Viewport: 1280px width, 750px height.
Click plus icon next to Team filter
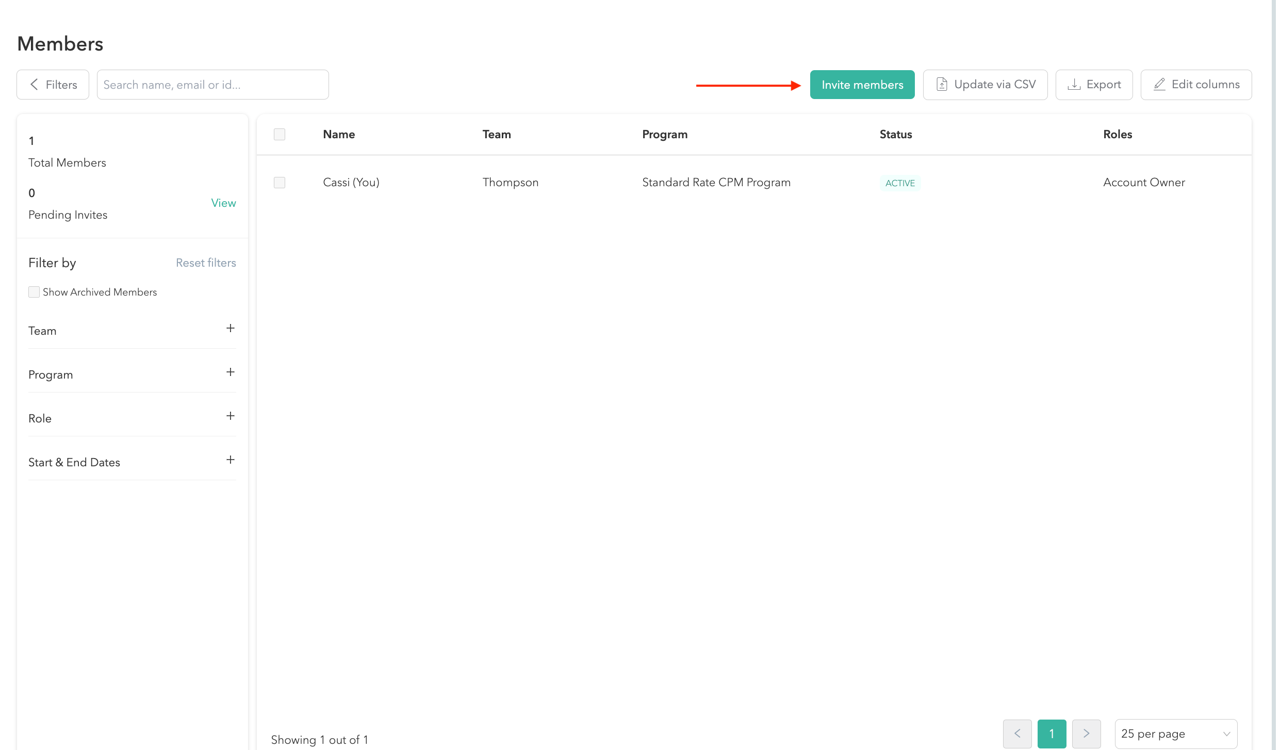click(231, 329)
